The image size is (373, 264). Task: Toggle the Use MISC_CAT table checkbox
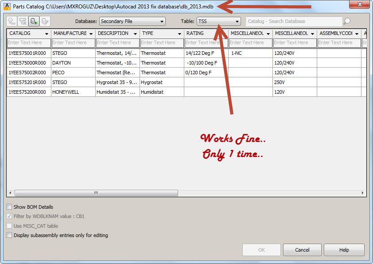pyautogui.click(x=9, y=226)
